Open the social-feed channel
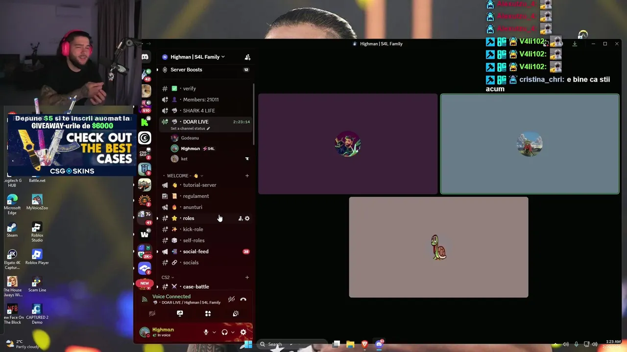The height and width of the screenshot is (352, 627). pyautogui.click(x=206, y=252)
